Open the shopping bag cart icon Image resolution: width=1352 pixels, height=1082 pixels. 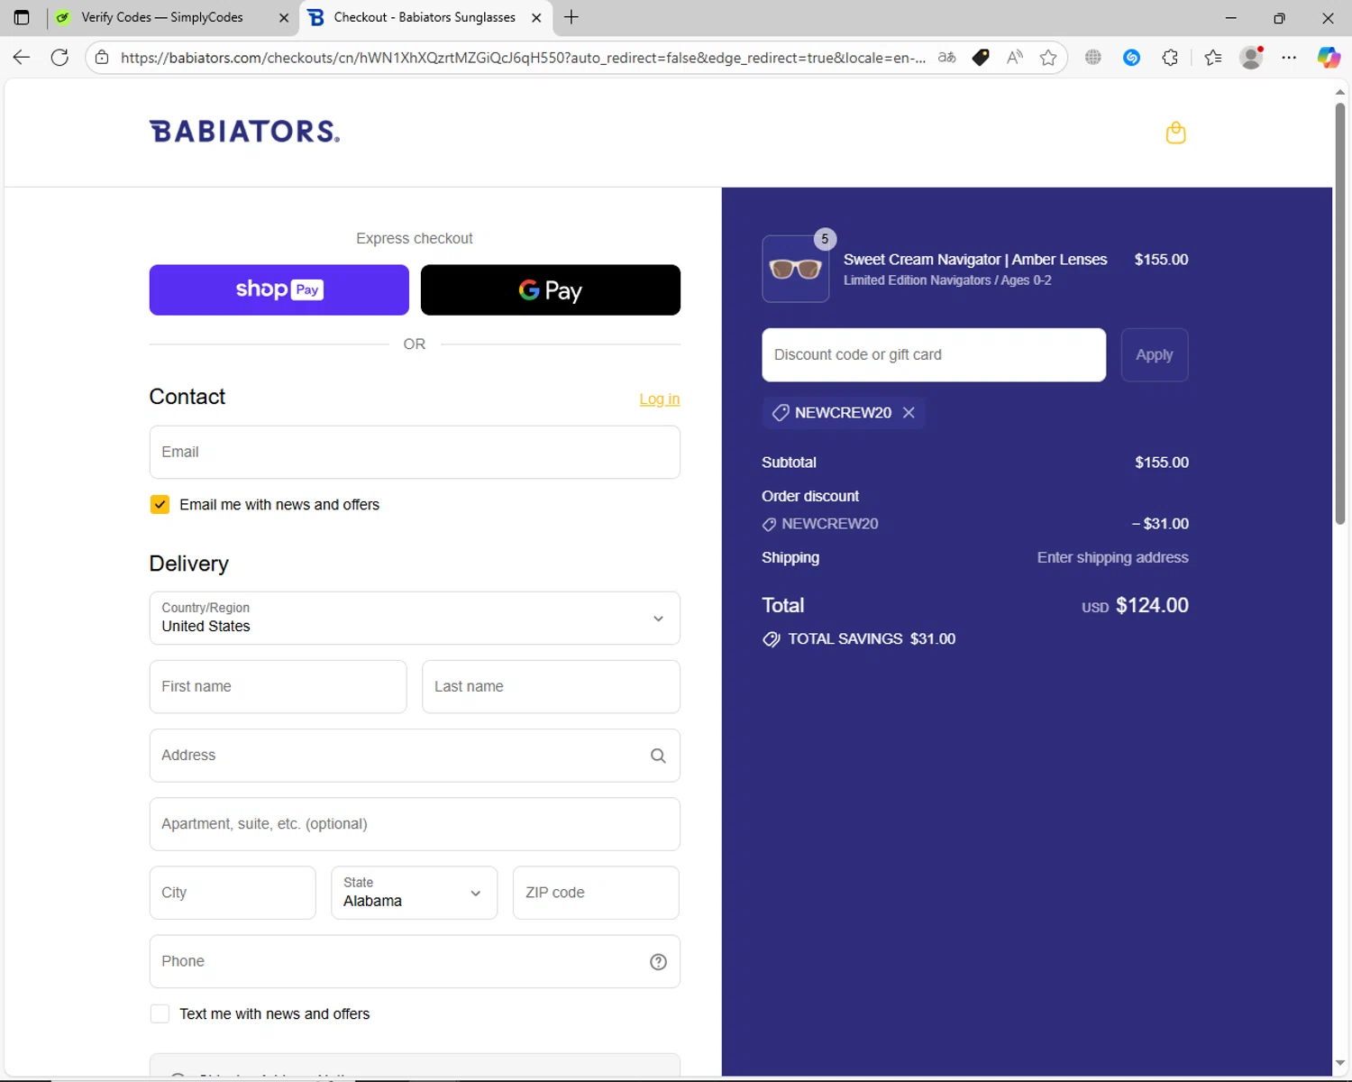(1175, 133)
